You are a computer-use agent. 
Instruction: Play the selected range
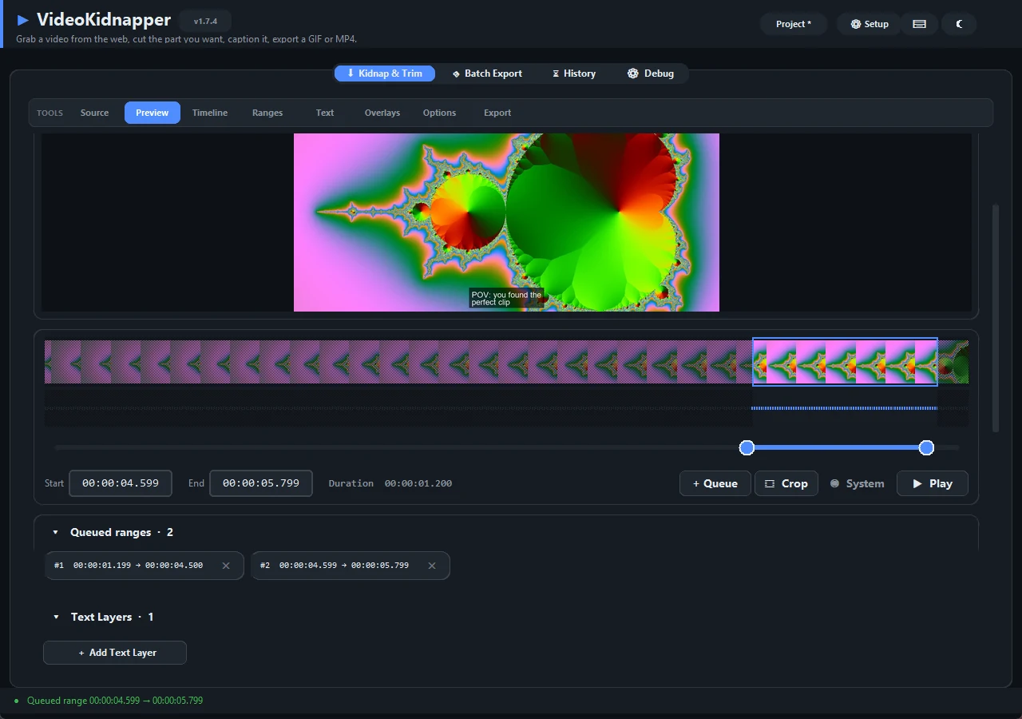pos(933,483)
